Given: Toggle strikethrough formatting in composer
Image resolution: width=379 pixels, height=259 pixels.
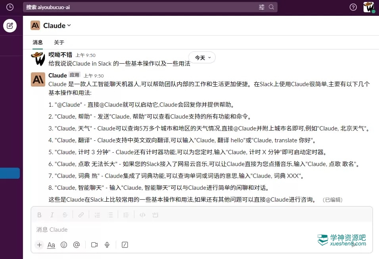Looking at the screenshot, I should (65, 215).
